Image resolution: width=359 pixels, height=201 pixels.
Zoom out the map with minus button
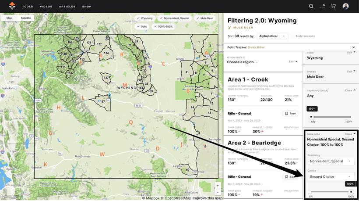coord(218,192)
